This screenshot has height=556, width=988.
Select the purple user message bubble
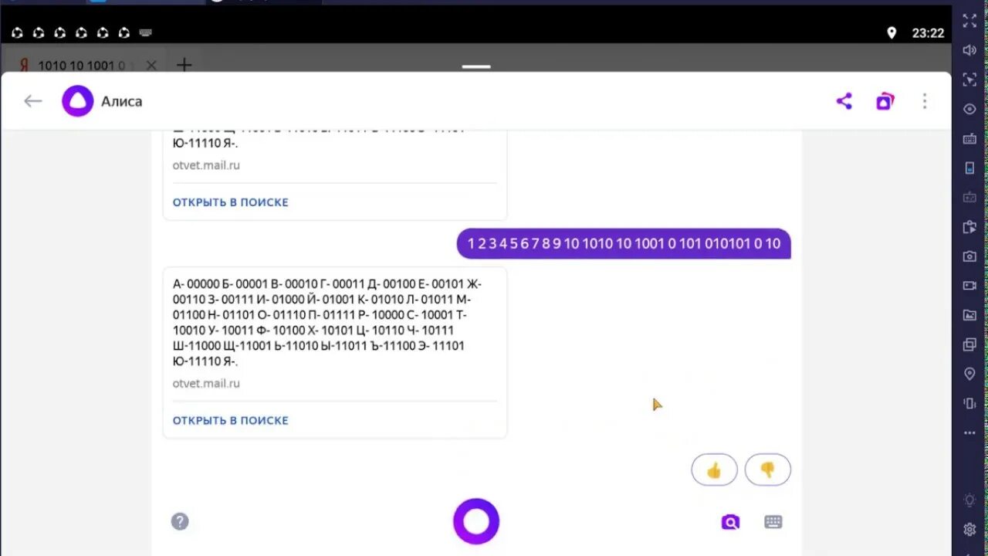pos(624,244)
